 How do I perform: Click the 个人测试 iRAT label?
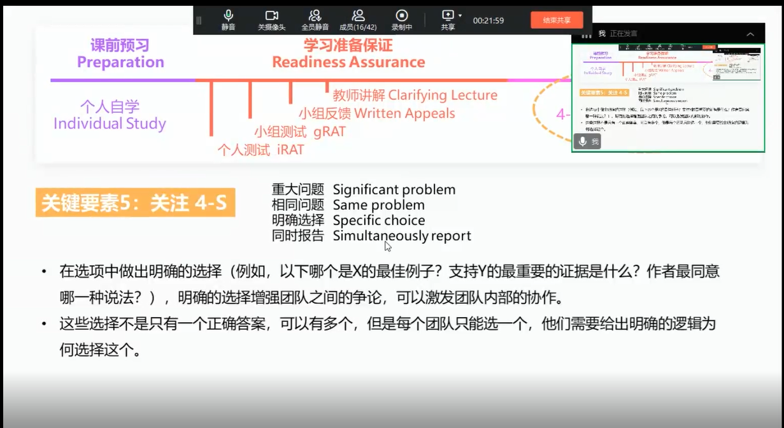(x=260, y=150)
